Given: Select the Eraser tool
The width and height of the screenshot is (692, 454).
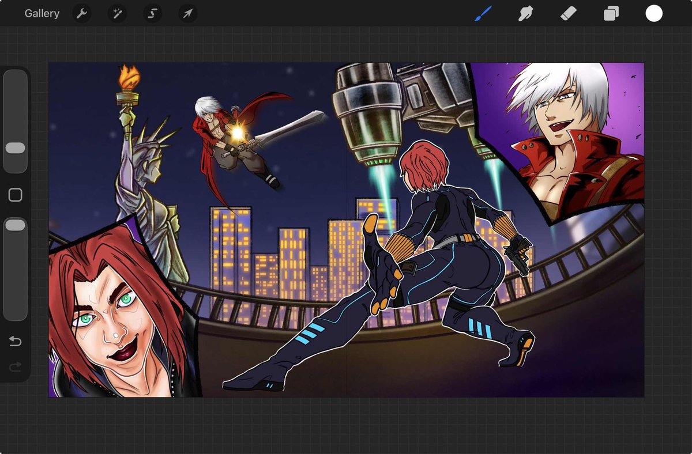Looking at the screenshot, I should pos(569,13).
